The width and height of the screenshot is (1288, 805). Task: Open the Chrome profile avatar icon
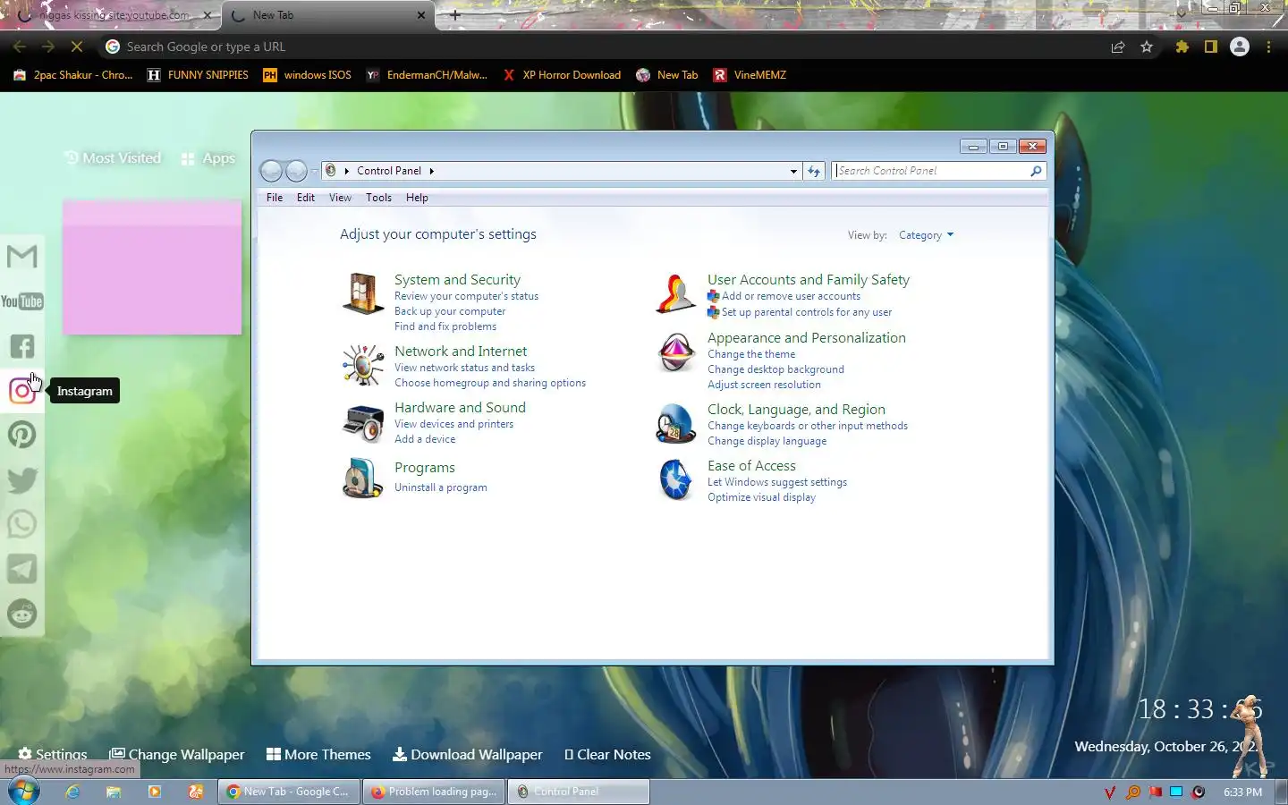(x=1240, y=47)
